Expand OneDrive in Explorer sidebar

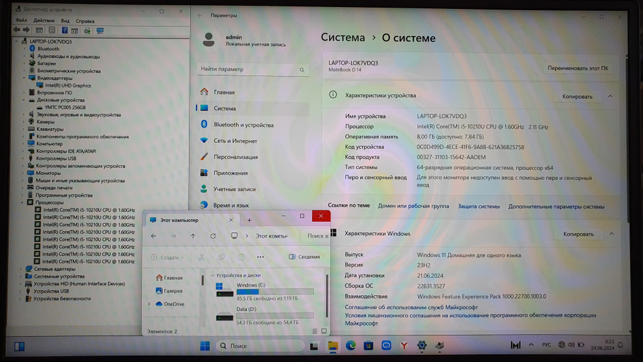coord(149,304)
